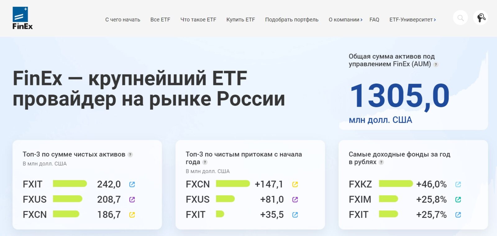497x236 pixels.
Task: Open 'Купить ETF' menu item
Action: tap(241, 20)
